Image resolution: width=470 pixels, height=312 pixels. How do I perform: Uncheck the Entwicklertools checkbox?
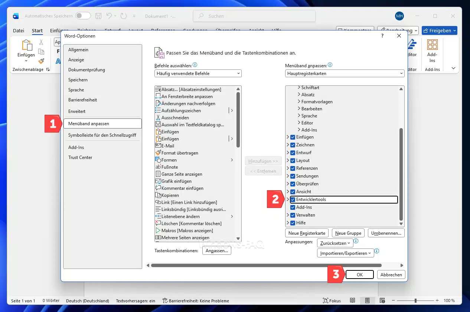point(293,200)
